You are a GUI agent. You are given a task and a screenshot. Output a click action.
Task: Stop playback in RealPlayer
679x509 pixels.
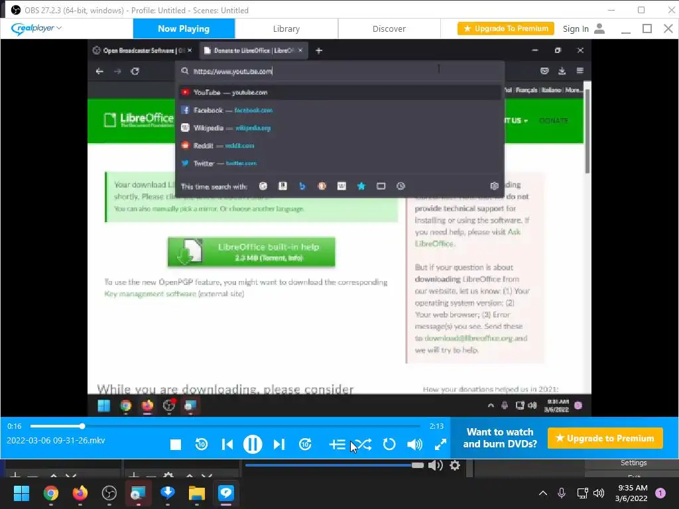point(175,445)
